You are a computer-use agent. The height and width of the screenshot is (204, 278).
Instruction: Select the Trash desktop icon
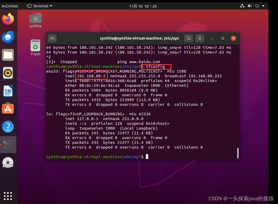pos(35,48)
